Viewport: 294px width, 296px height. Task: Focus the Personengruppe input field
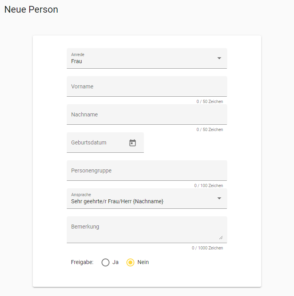click(x=147, y=170)
